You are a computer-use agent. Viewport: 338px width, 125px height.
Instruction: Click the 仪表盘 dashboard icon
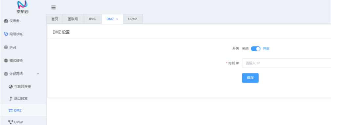6,21
